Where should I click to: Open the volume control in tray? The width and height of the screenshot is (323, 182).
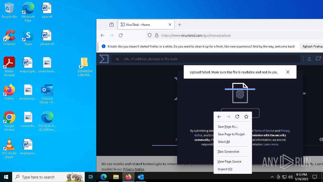click(290, 177)
